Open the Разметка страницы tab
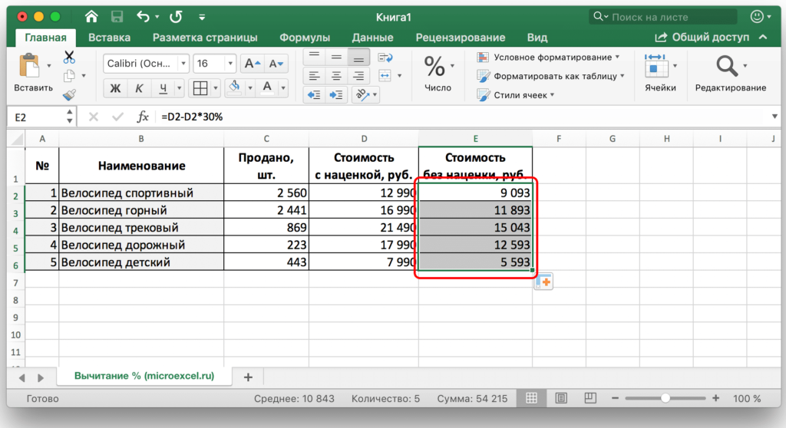This screenshot has width=786, height=428. (205, 38)
